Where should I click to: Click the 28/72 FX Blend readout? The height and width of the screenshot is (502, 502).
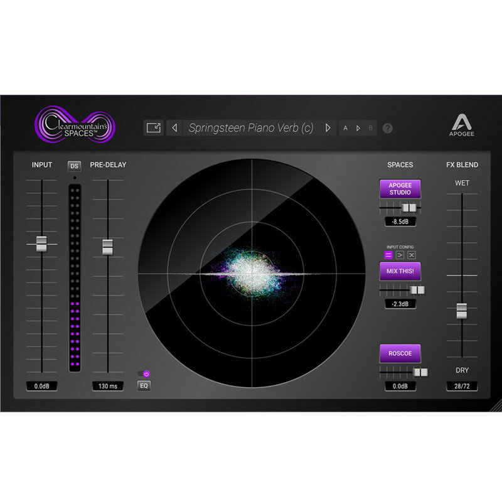point(462,386)
